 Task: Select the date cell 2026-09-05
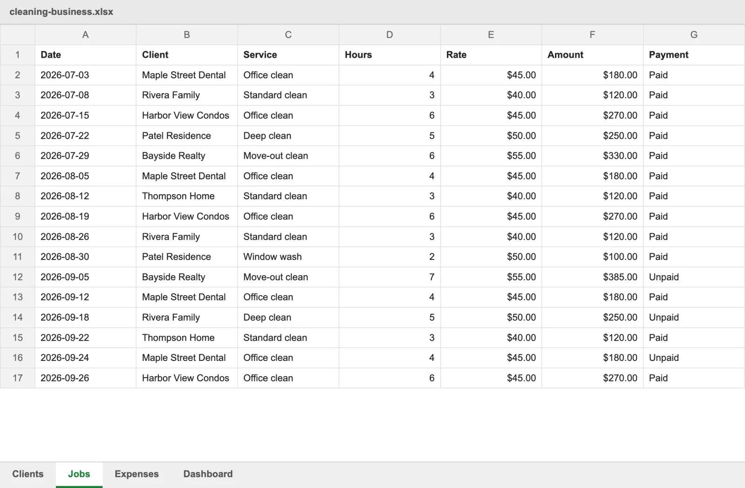tap(85, 277)
